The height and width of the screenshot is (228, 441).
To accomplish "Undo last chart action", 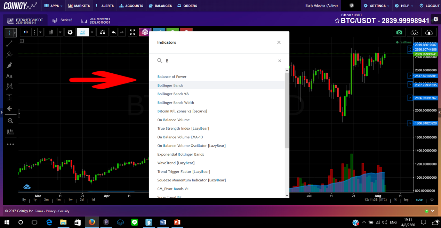I will tap(113, 32).
